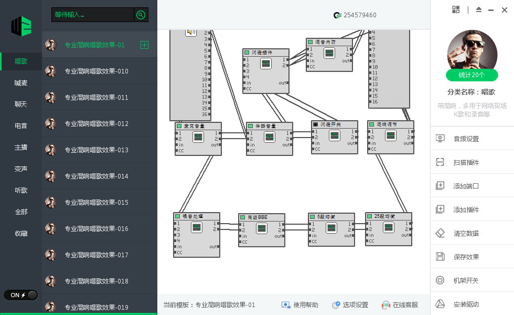The width and height of the screenshot is (514, 315).
Task: Toggle the black bypass square on 闪避开关
Action: point(315,124)
